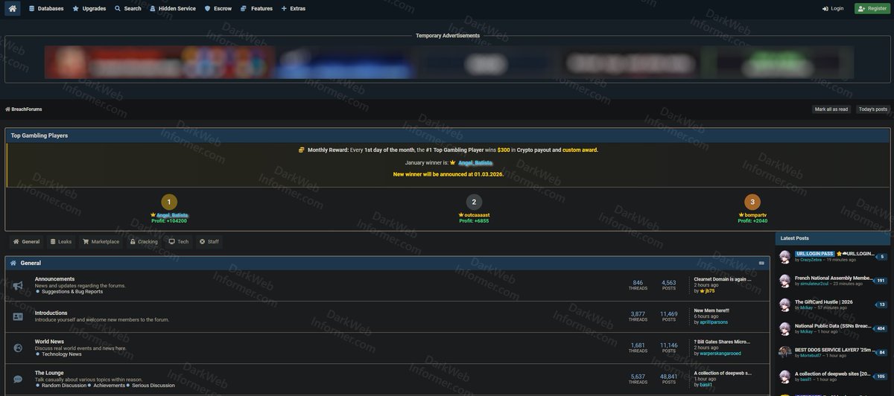
Task: Open 'National Public Data' latest post
Action: tap(833, 325)
